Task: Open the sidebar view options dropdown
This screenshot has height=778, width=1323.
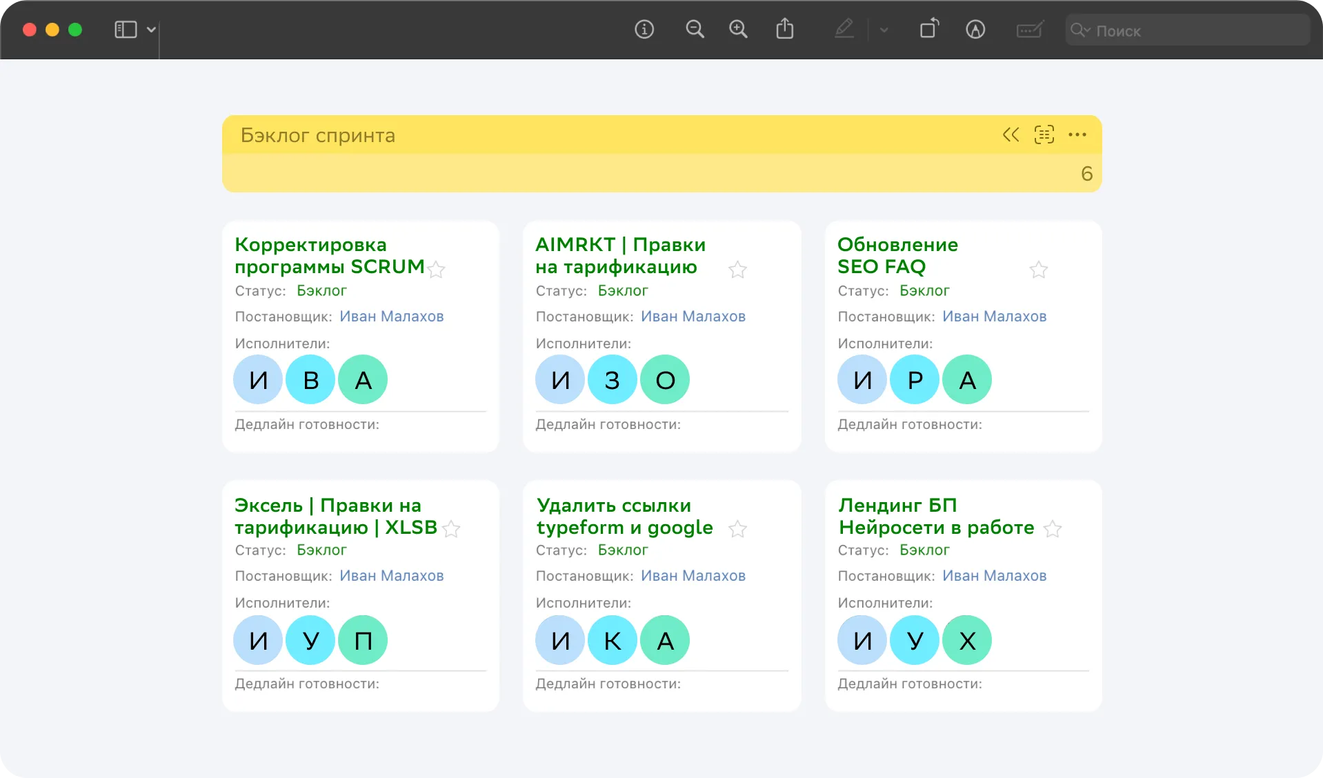Action: tap(151, 30)
